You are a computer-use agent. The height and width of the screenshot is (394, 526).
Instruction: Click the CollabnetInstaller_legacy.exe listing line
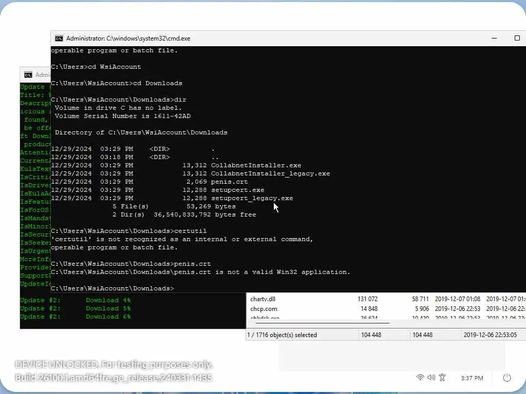click(191, 173)
